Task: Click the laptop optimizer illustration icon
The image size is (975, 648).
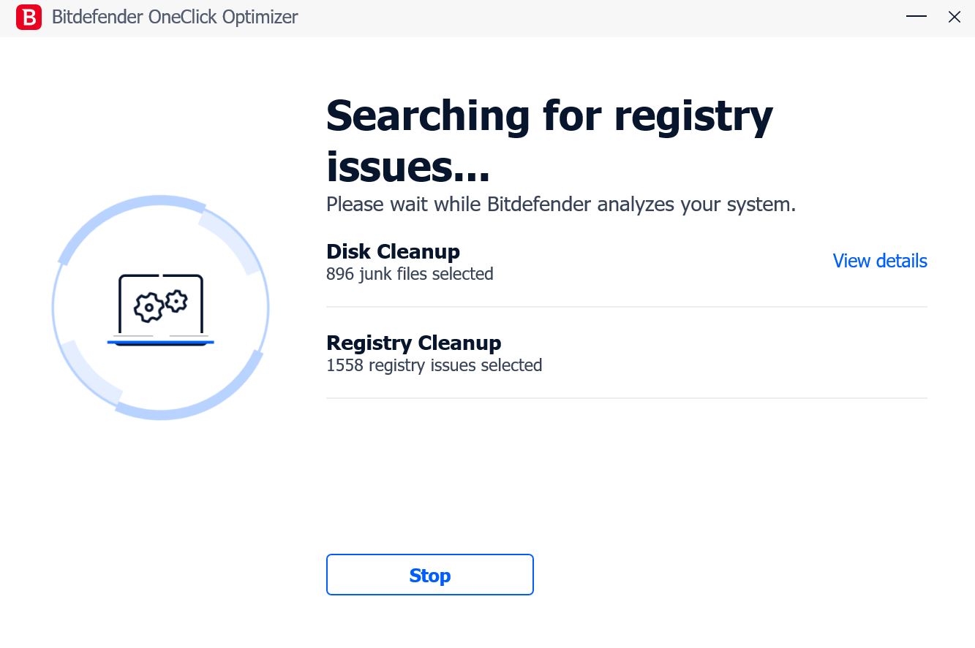Action: point(161,310)
